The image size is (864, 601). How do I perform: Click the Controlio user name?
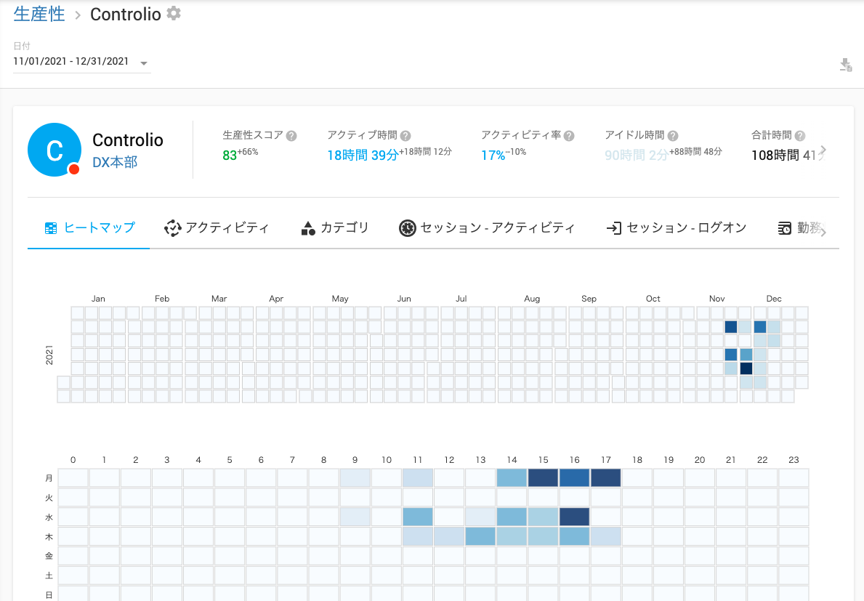(x=128, y=140)
